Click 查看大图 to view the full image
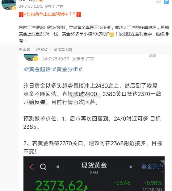Image resolution: width=172 pixels, height=191 pixels. point(65,50)
